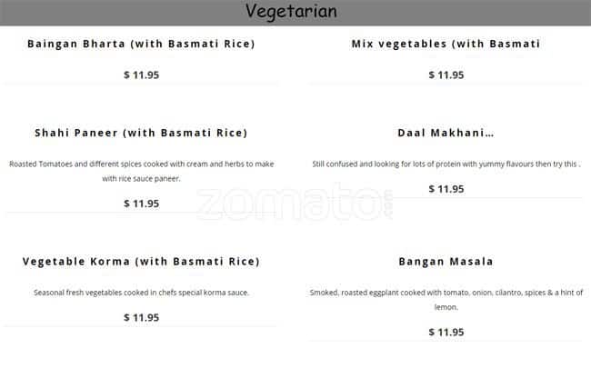Click the Mix vegetables $11.95 price

pos(446,75)
